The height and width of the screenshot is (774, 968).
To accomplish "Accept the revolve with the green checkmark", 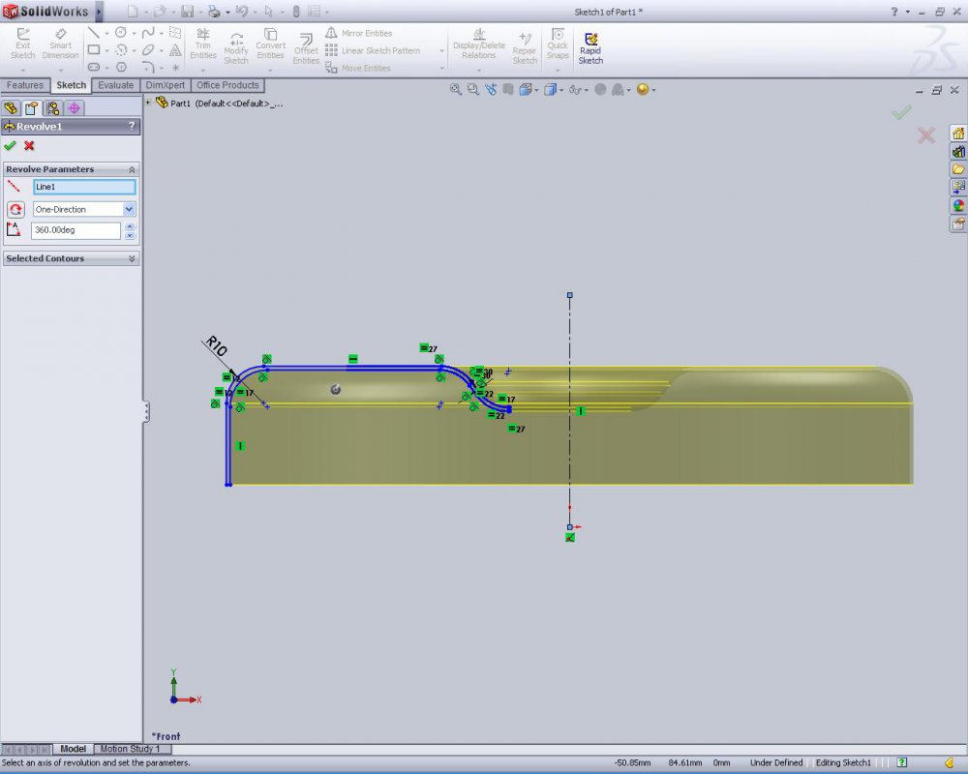I will [10, 146].
